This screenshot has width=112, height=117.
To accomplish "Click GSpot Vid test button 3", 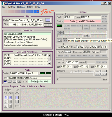I will coord(6,106).
